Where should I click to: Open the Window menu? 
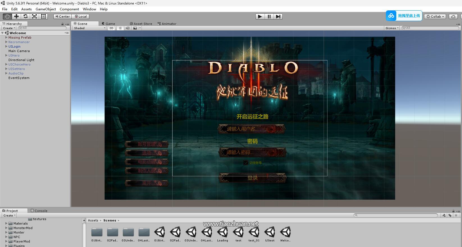(x=89, y=9)
